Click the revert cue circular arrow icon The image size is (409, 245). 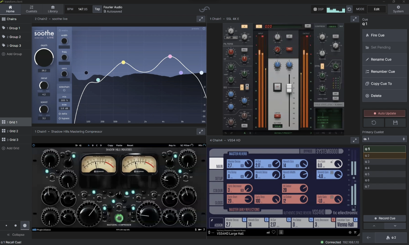point(374,123)
